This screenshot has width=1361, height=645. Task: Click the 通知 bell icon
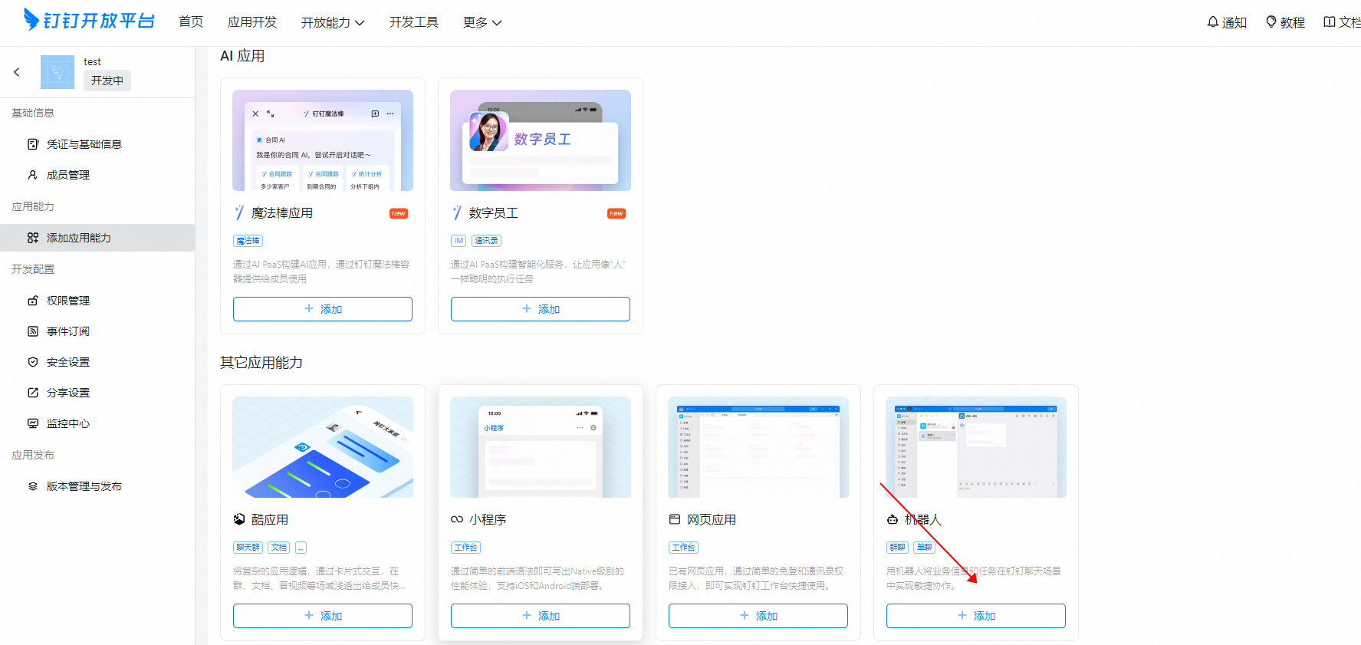(x=1213, y=22)
